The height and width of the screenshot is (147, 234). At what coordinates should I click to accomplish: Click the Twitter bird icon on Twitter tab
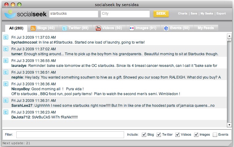(x=64, y=28)
